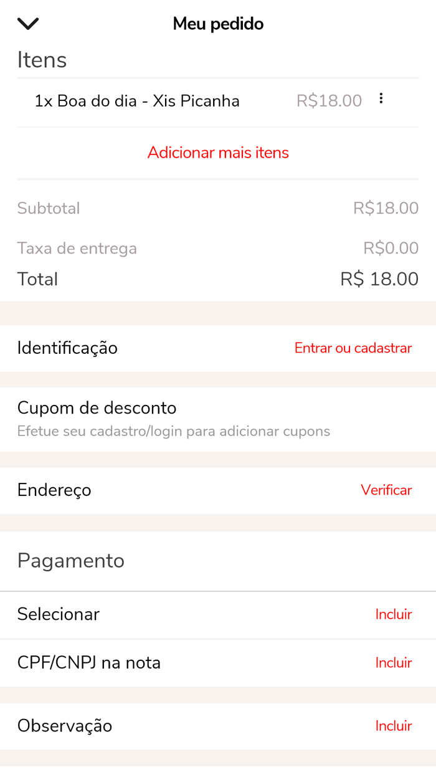Select the Boa do dia - Xis Picanha item
This screenshot has height=775, width=436.
pos(137,100)
